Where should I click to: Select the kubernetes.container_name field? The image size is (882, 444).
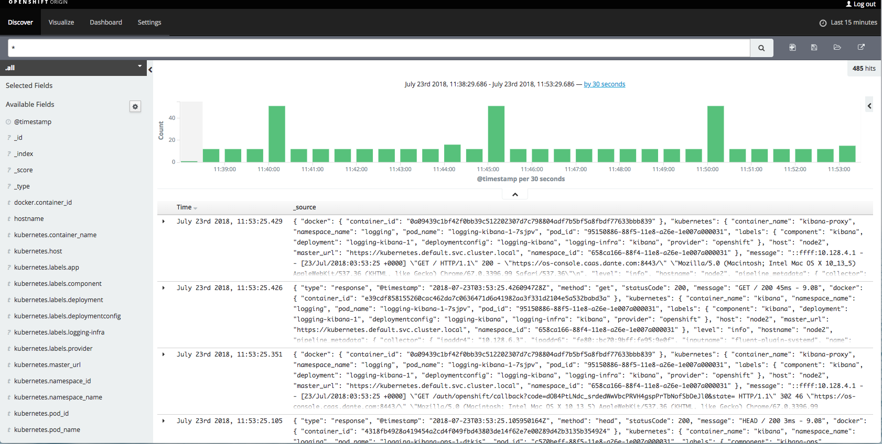pos(56,235)
